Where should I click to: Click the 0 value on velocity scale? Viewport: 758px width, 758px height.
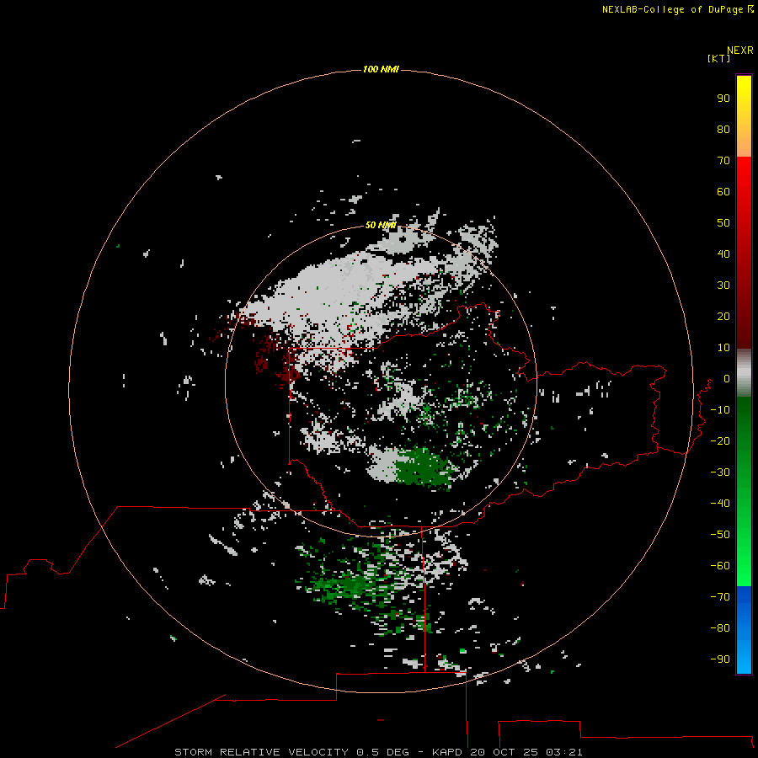727,378
